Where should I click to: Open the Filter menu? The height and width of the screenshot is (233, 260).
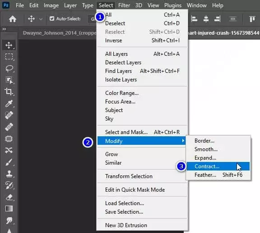tap(124, 5)
